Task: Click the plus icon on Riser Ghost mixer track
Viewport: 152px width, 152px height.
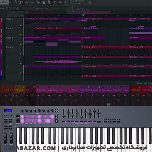Action: 88,87
